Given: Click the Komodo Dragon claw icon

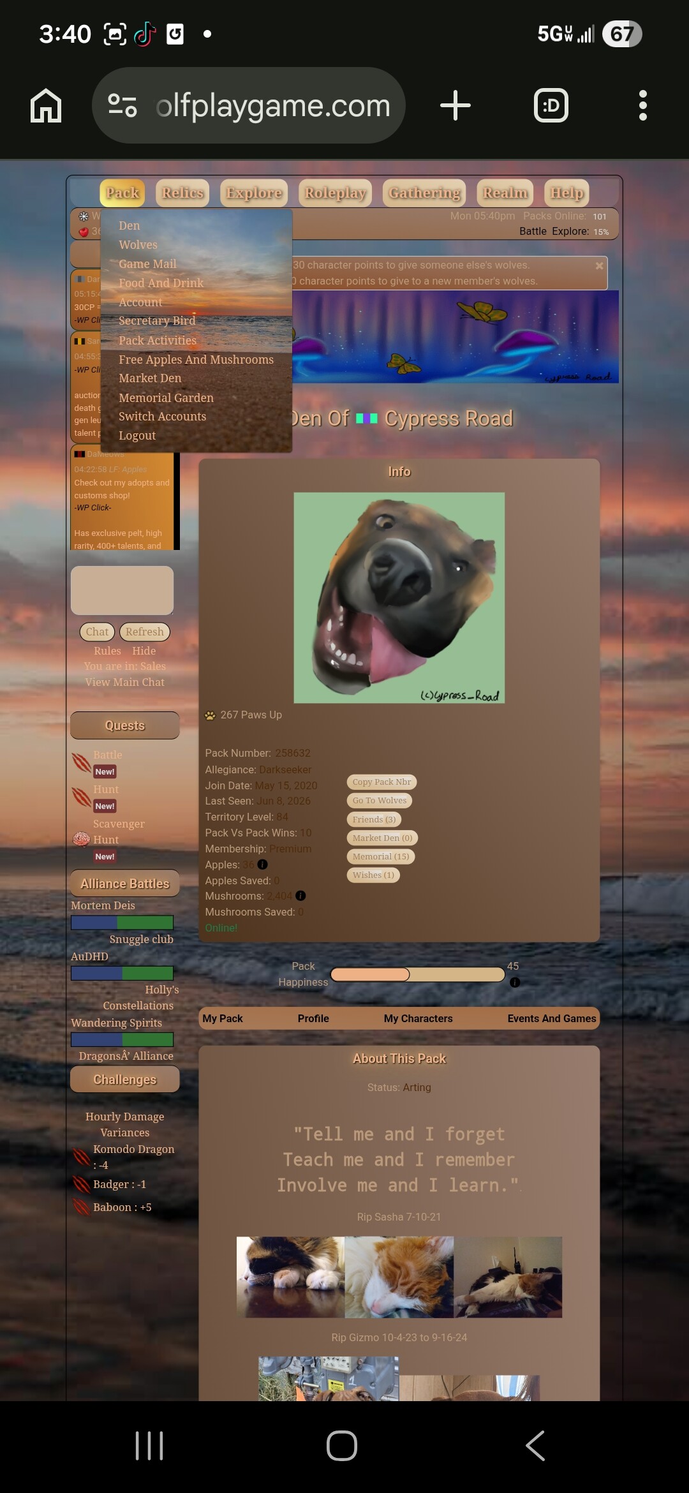Looking at the screenshot, I should coord(82,1156).
